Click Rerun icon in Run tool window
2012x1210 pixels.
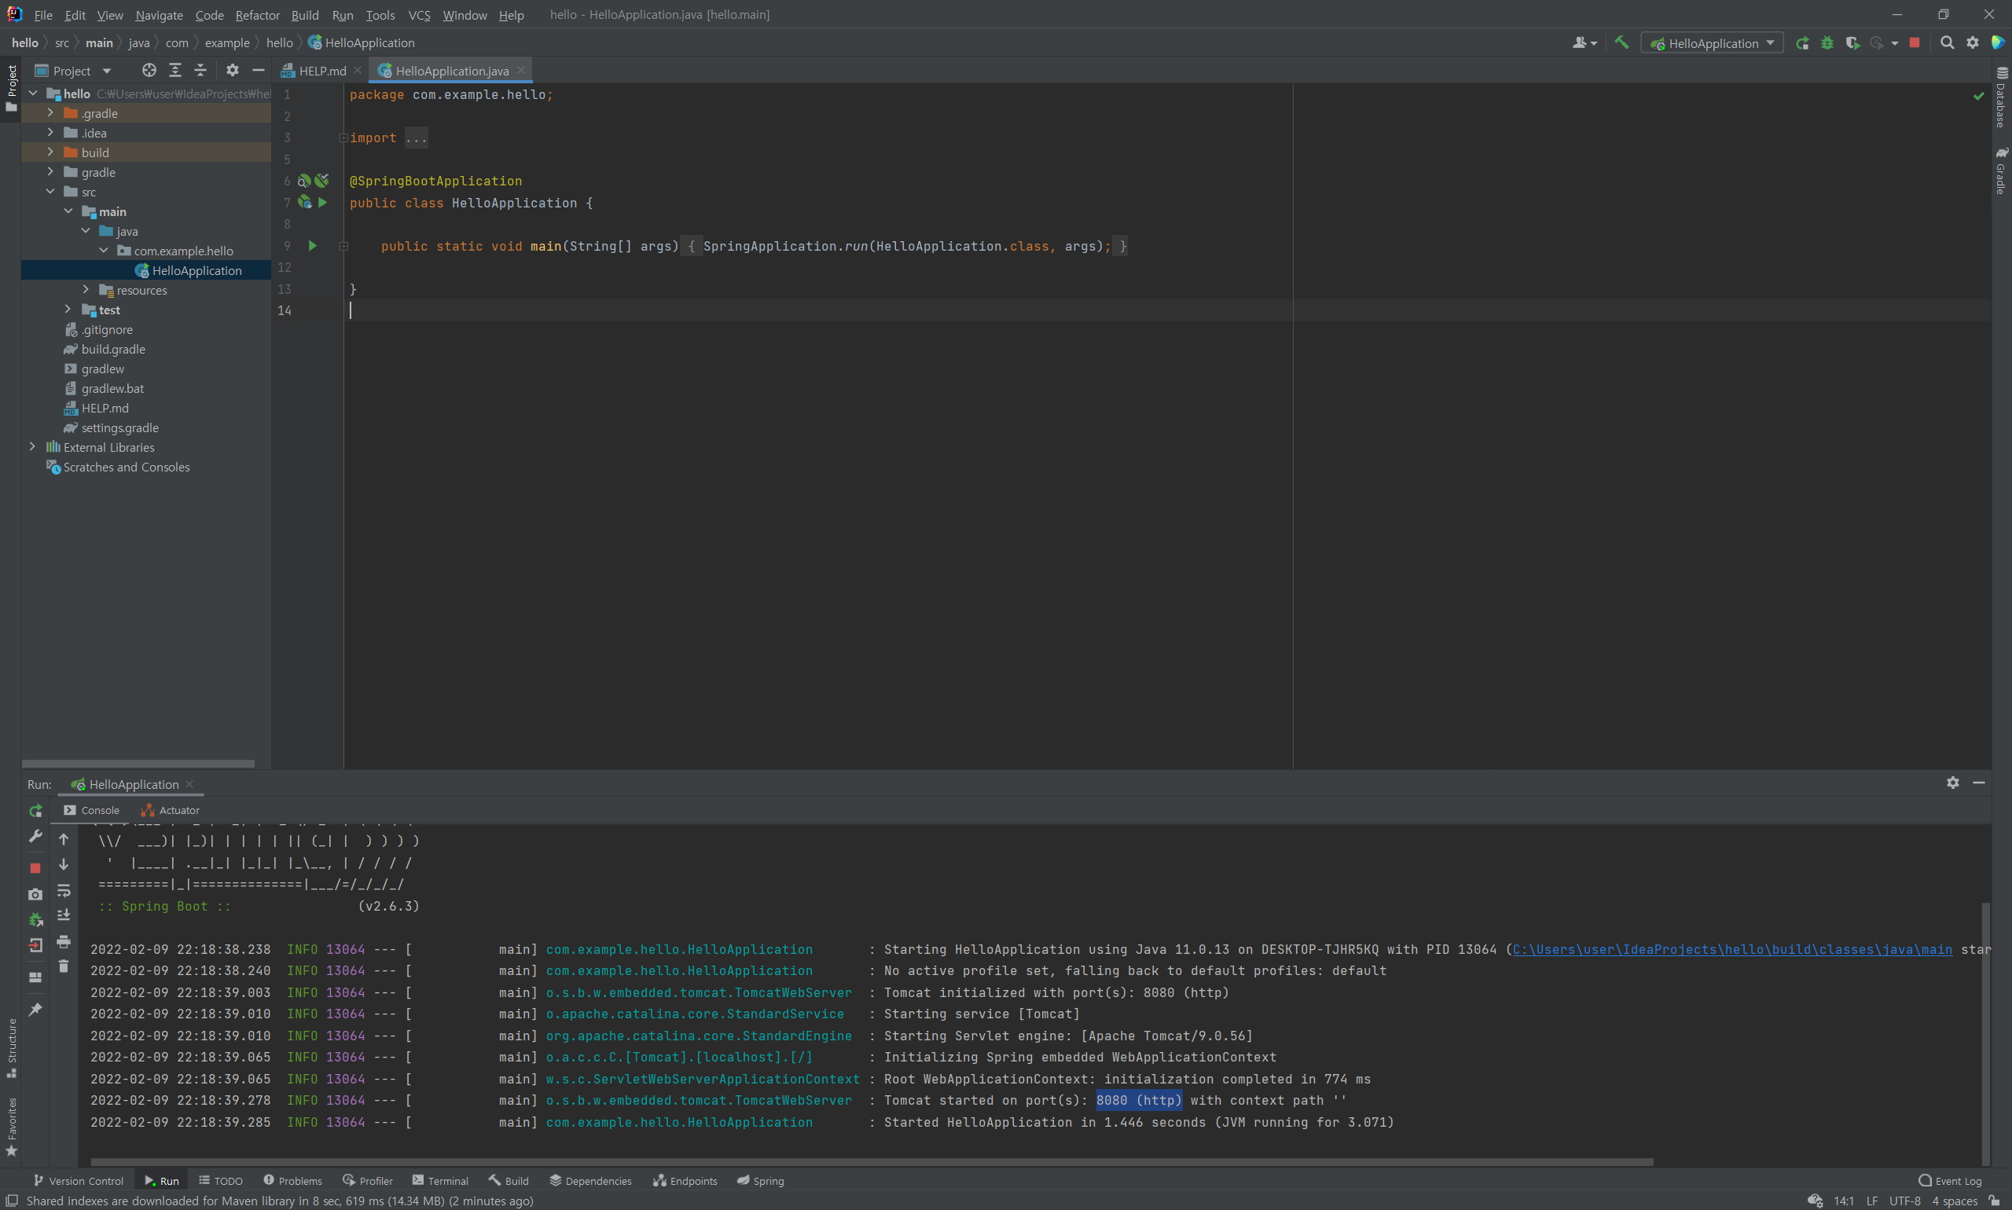coord(35,811)
